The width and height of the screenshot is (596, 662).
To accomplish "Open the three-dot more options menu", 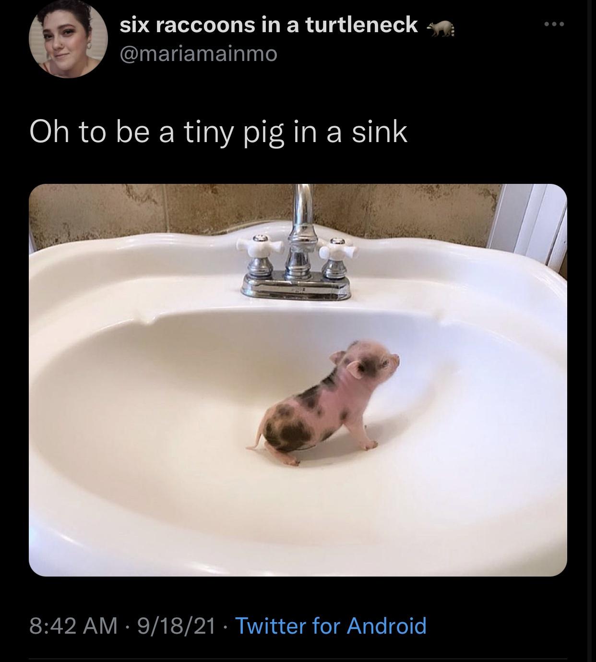I will (x=553, y=24).
